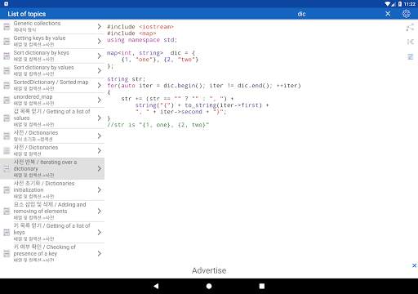This screenshot has width=418, height=294.
Task: Expand 'Getting of a list of keys' chevron
Action: click(x=100, y=232)
